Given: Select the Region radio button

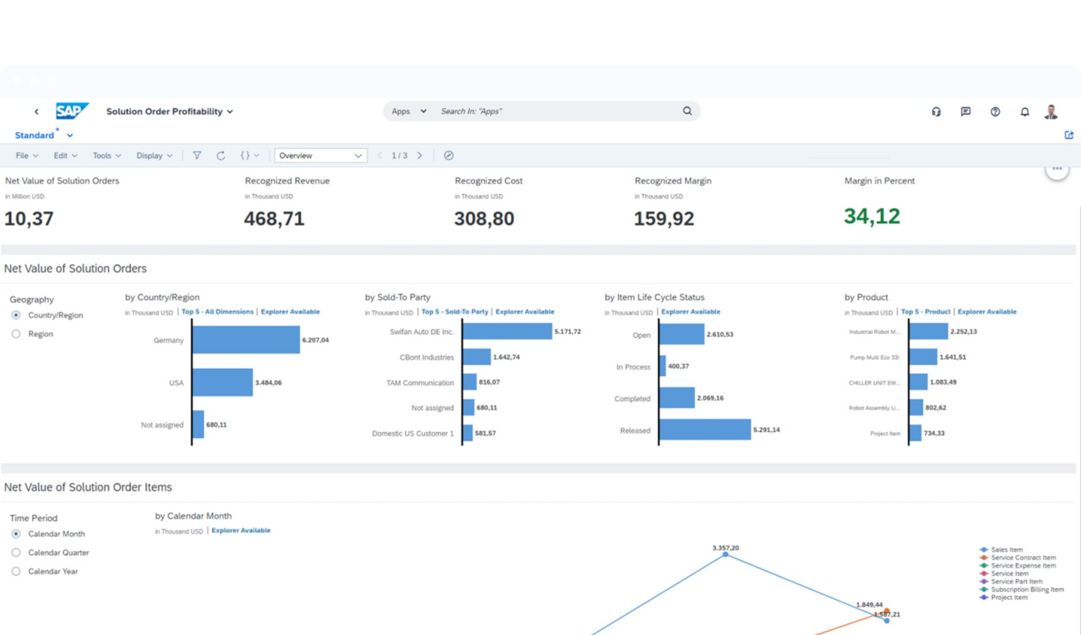Looking at the screenshot, I should point(16,334).
